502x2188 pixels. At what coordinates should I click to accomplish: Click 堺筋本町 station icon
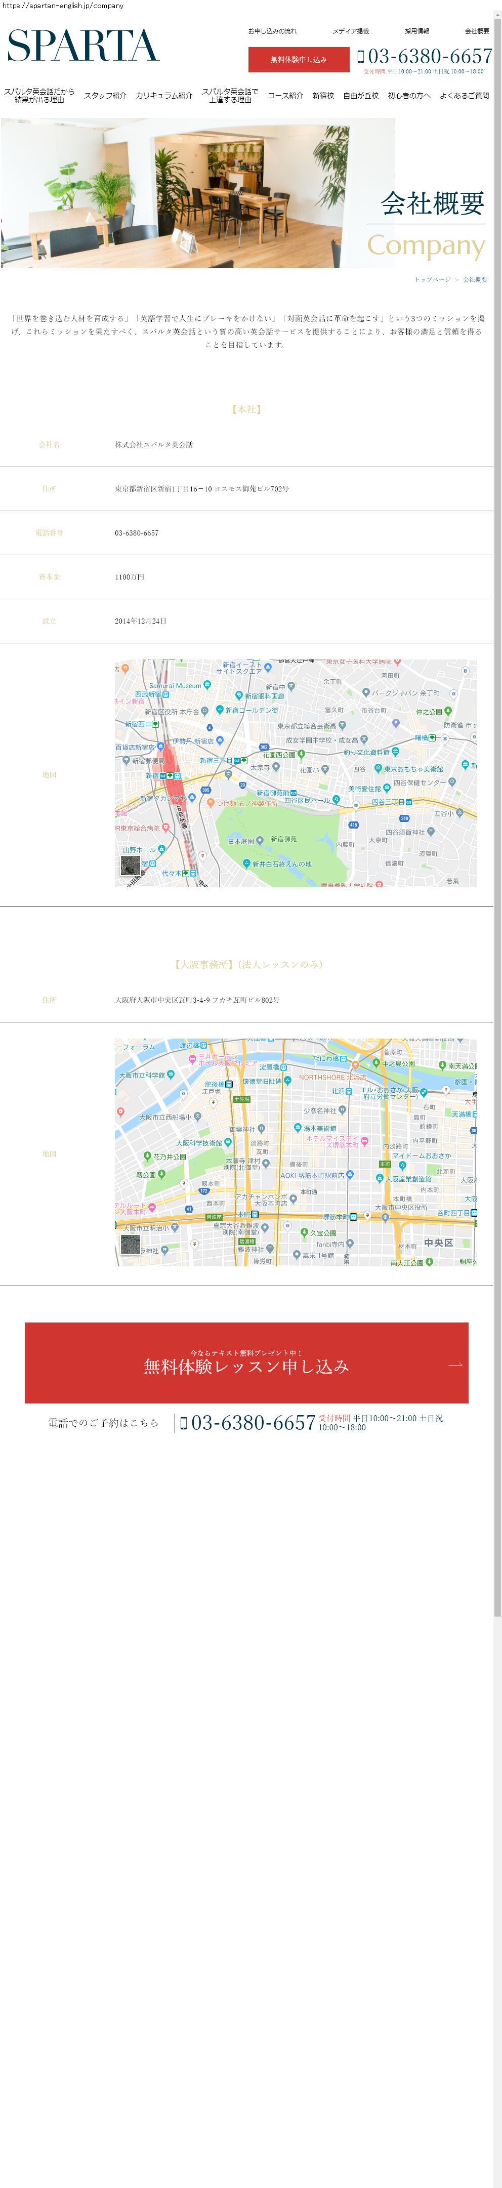353,1216
